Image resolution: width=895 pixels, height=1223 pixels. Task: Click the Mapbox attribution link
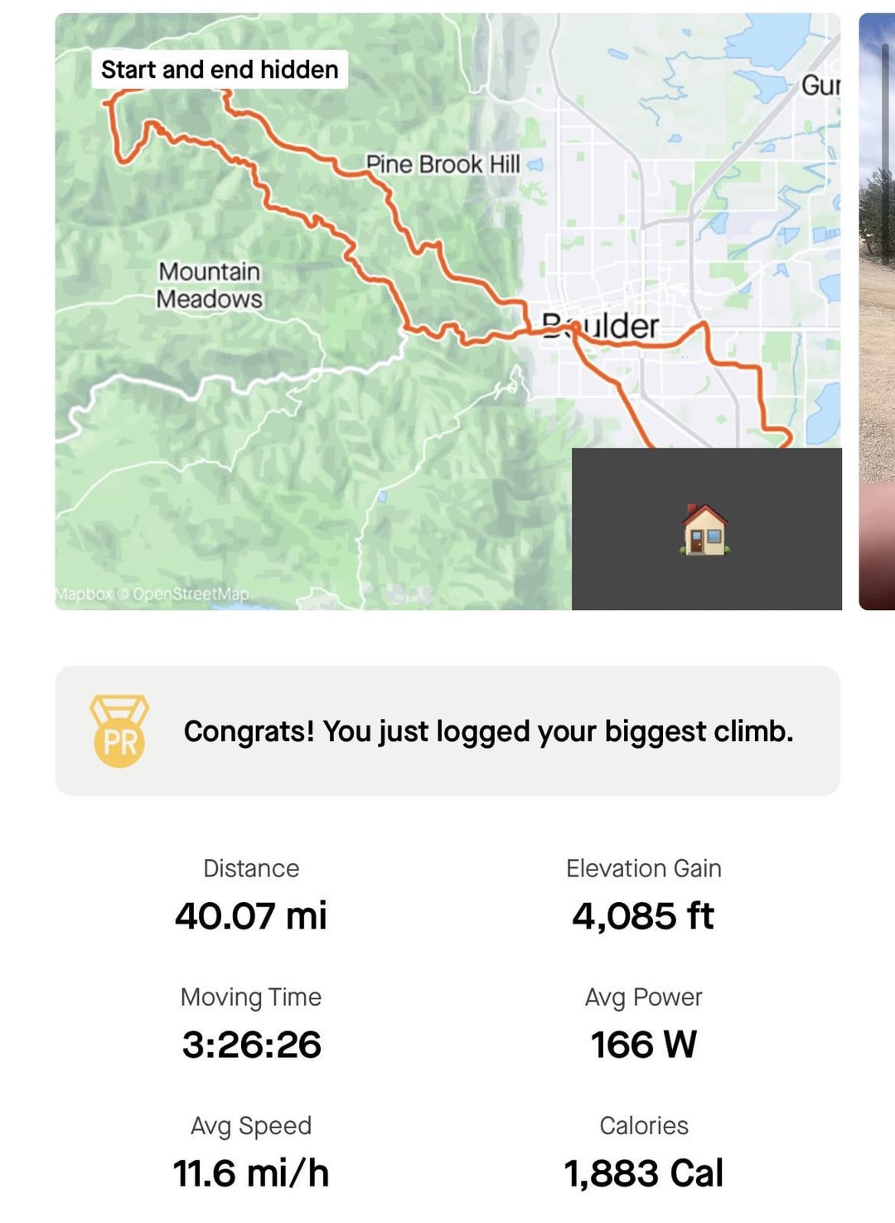[84, 594]
